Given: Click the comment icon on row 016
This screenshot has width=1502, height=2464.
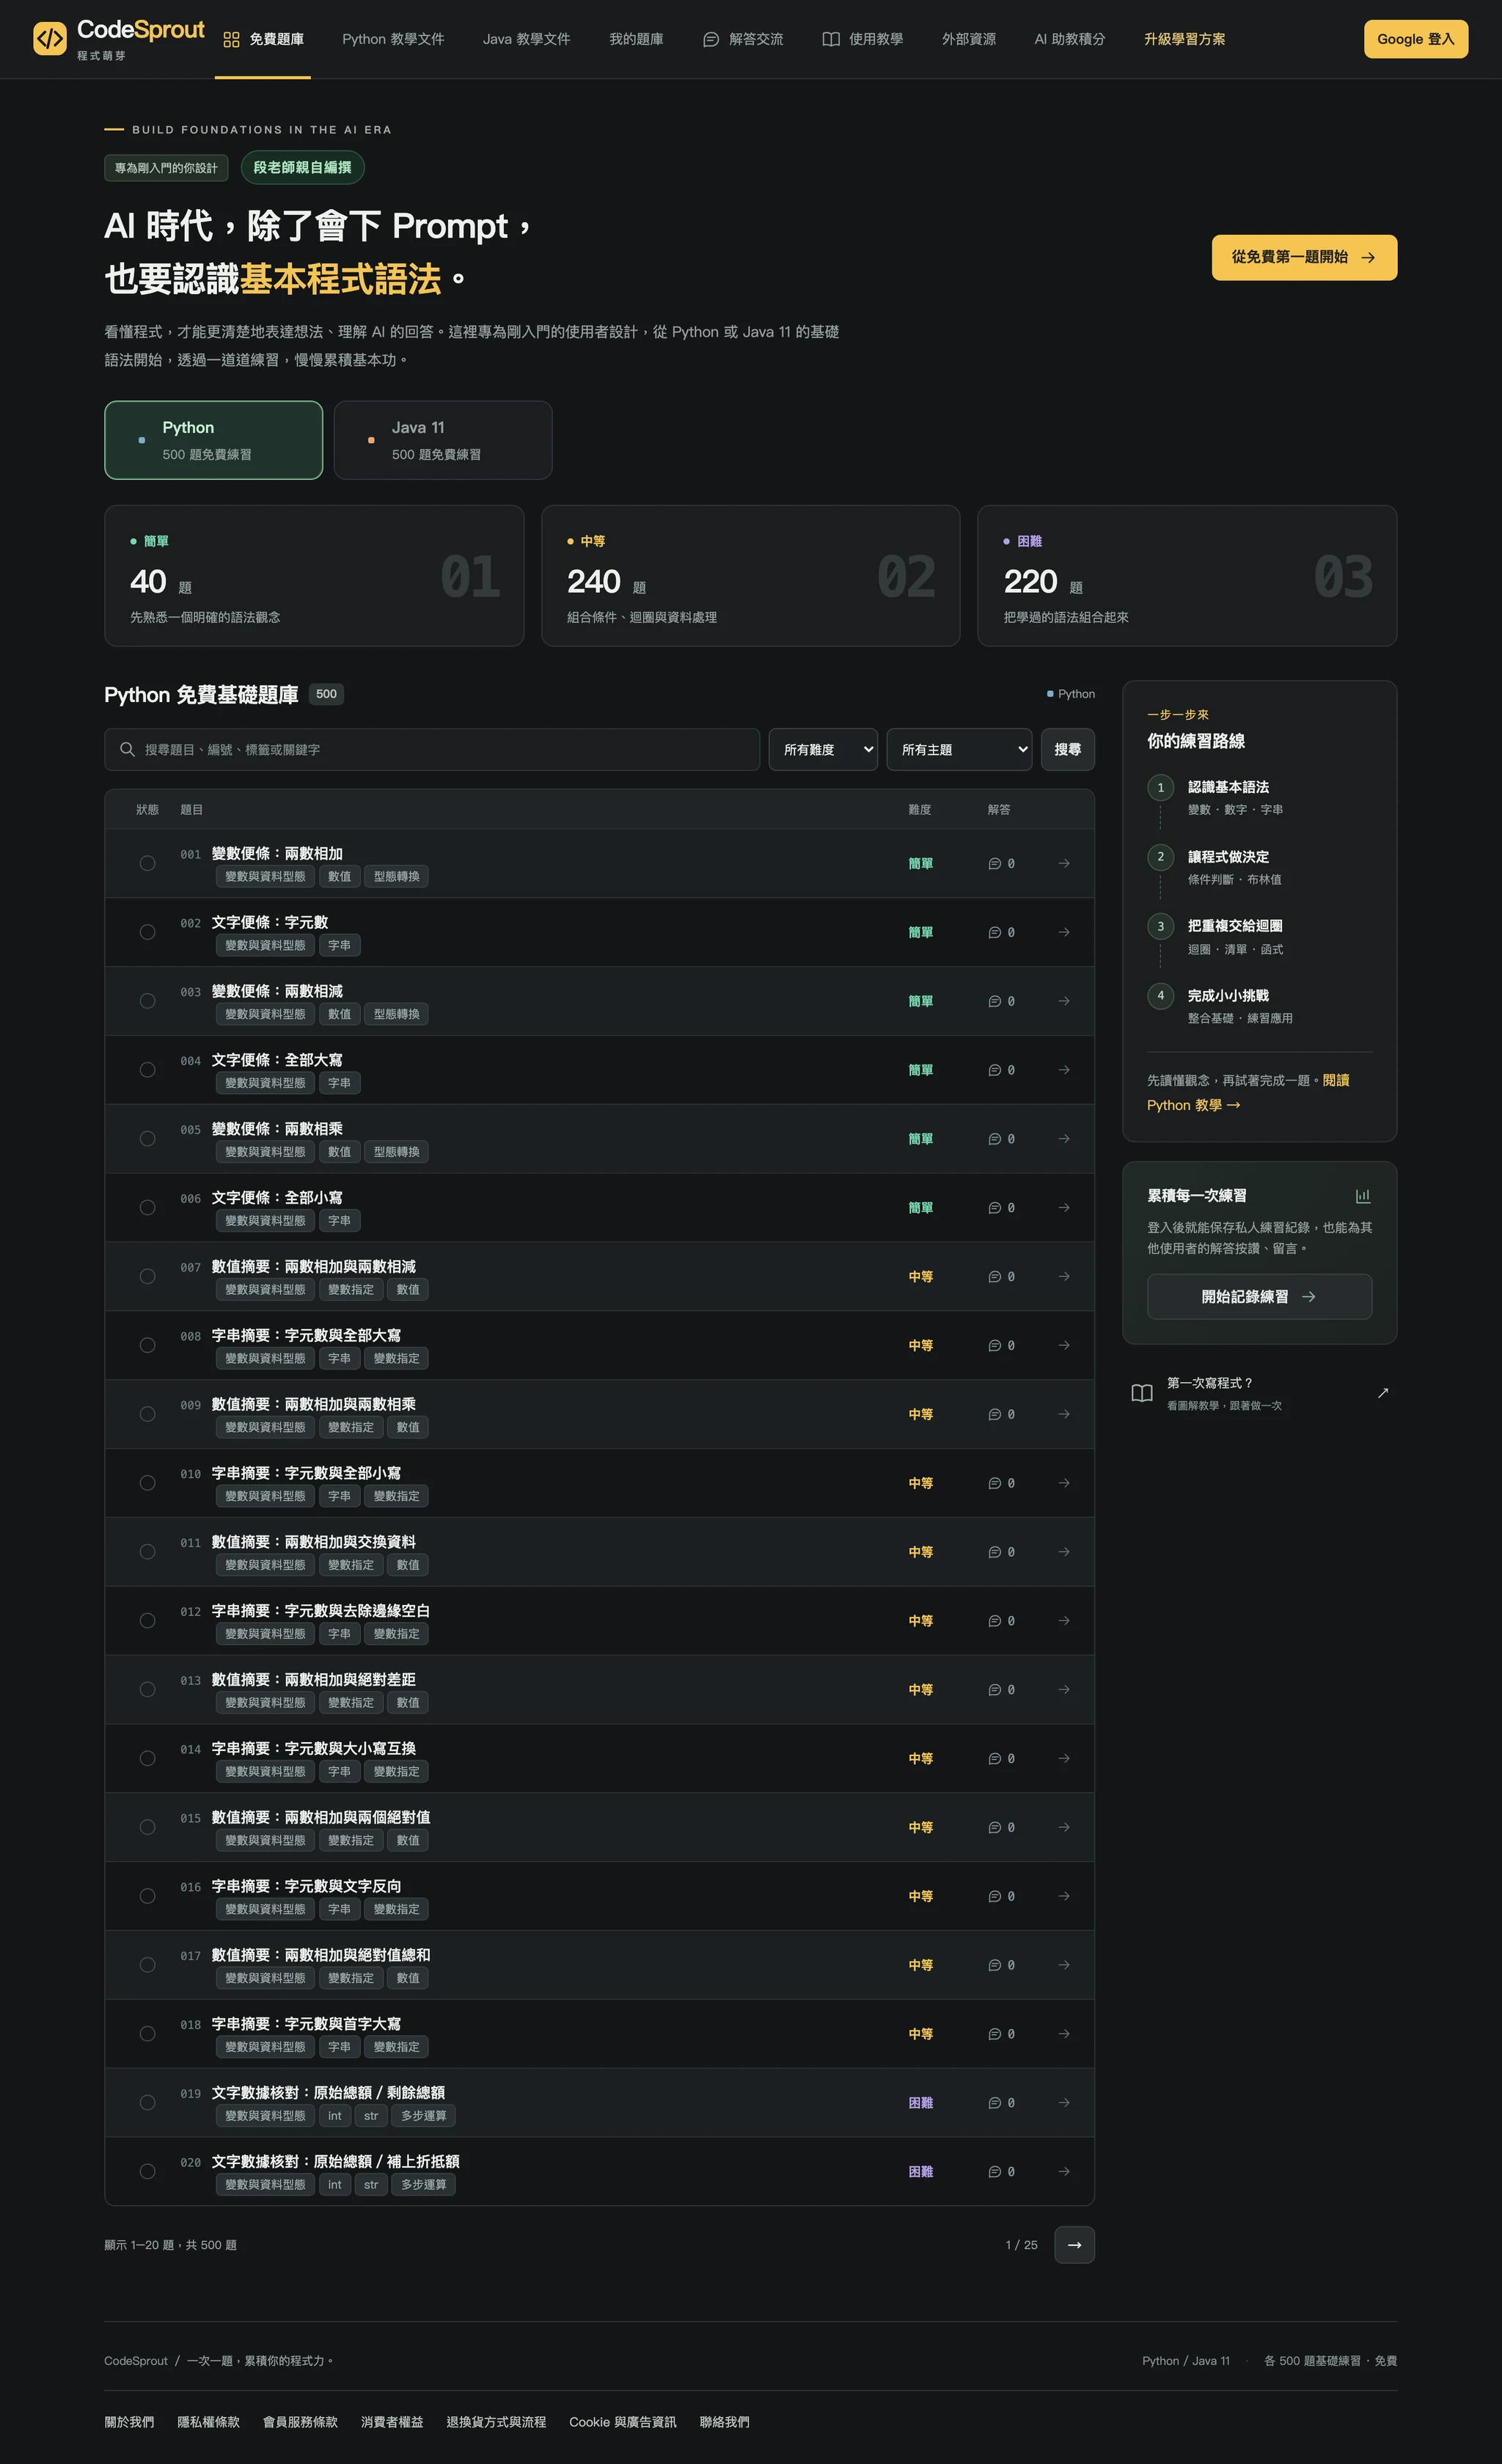Looking at the screenshot, I should [994, 1896].
